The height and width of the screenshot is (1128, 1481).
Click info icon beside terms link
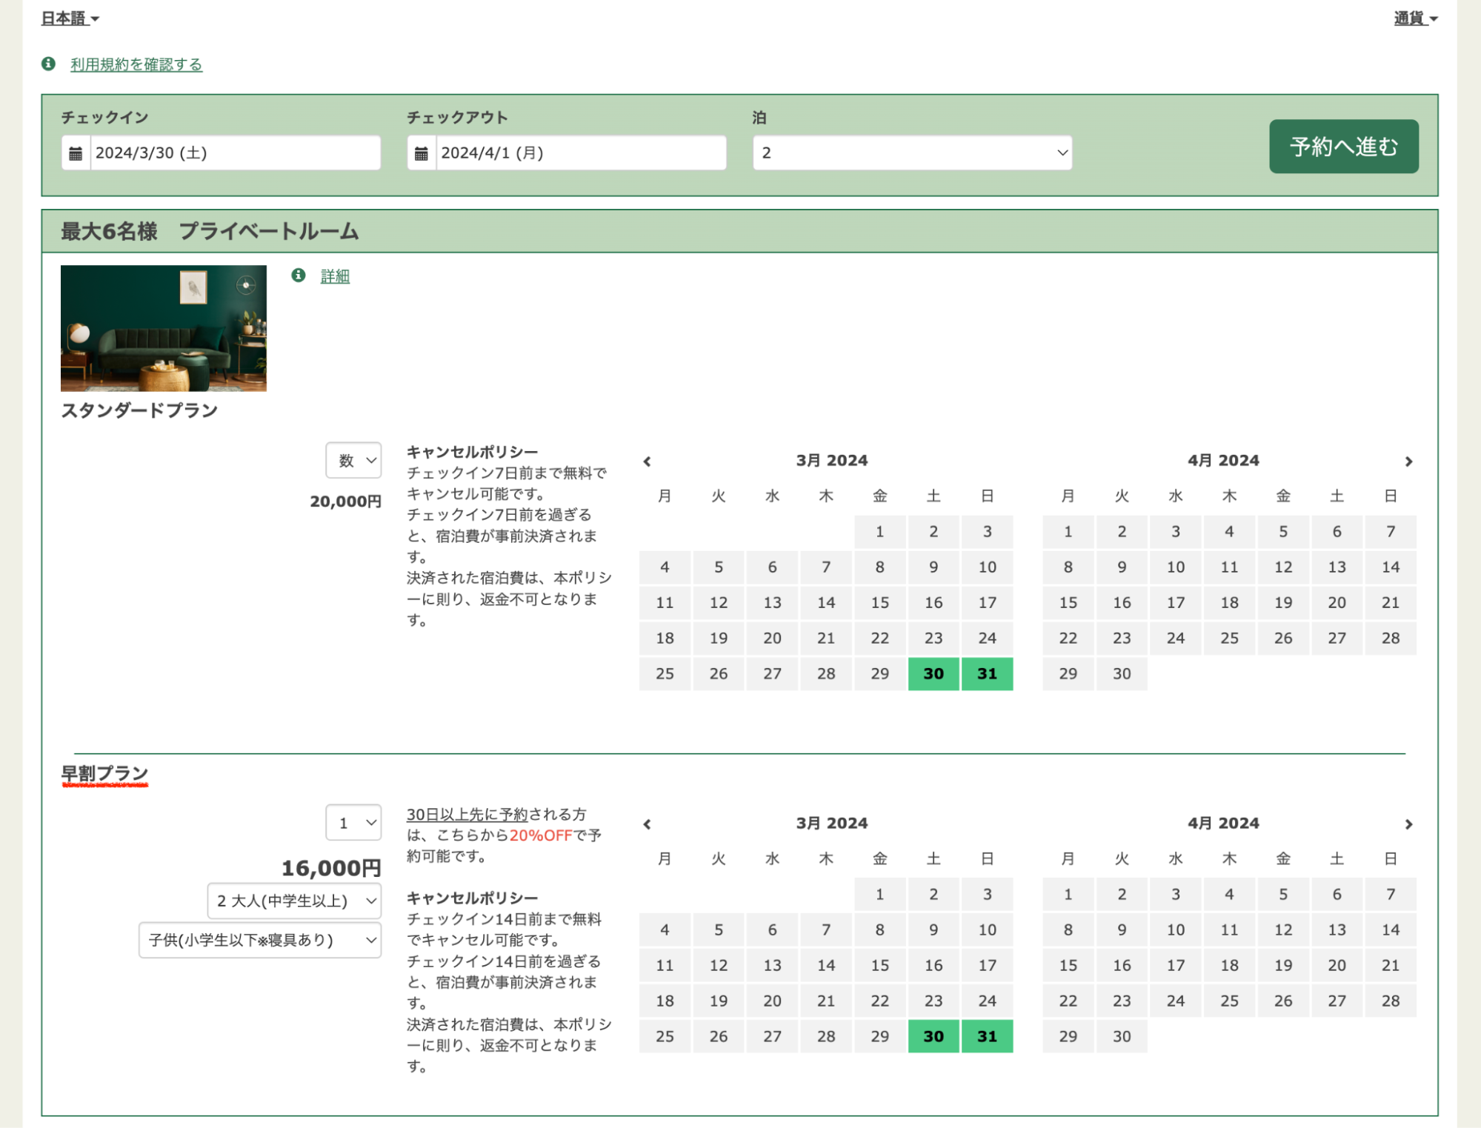click(49, 64)
